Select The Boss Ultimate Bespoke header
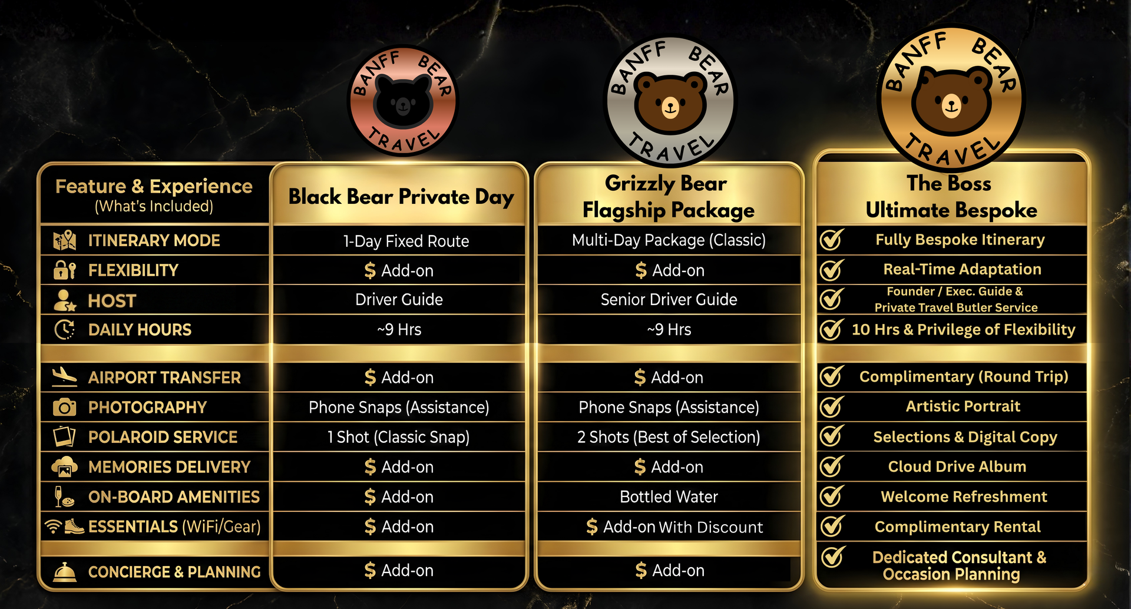The width and height of the screenshot is (1131, 609). (951, 197)
